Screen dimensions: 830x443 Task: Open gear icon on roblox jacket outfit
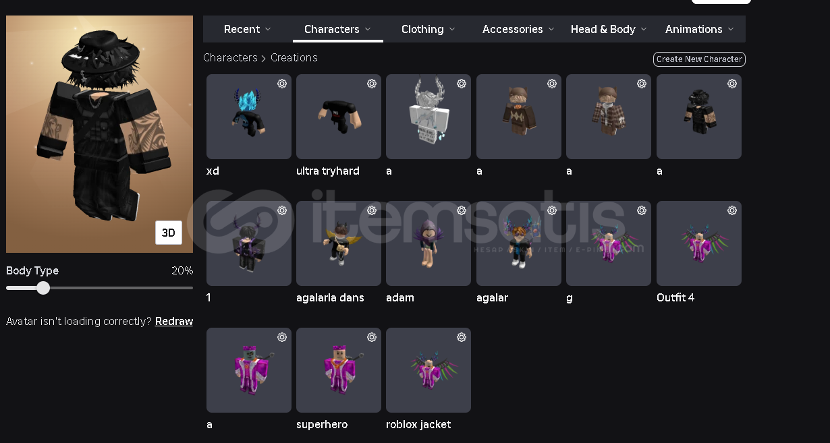pos(462,337)
